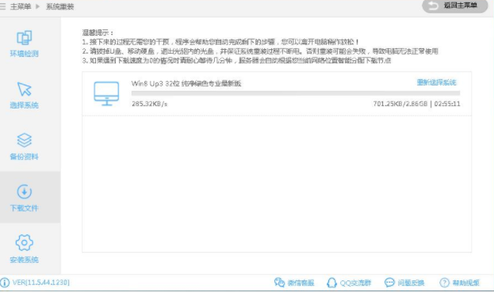Select the 选择系统 cursor icon
Viewport: 494px width, 293px height.
25,89
